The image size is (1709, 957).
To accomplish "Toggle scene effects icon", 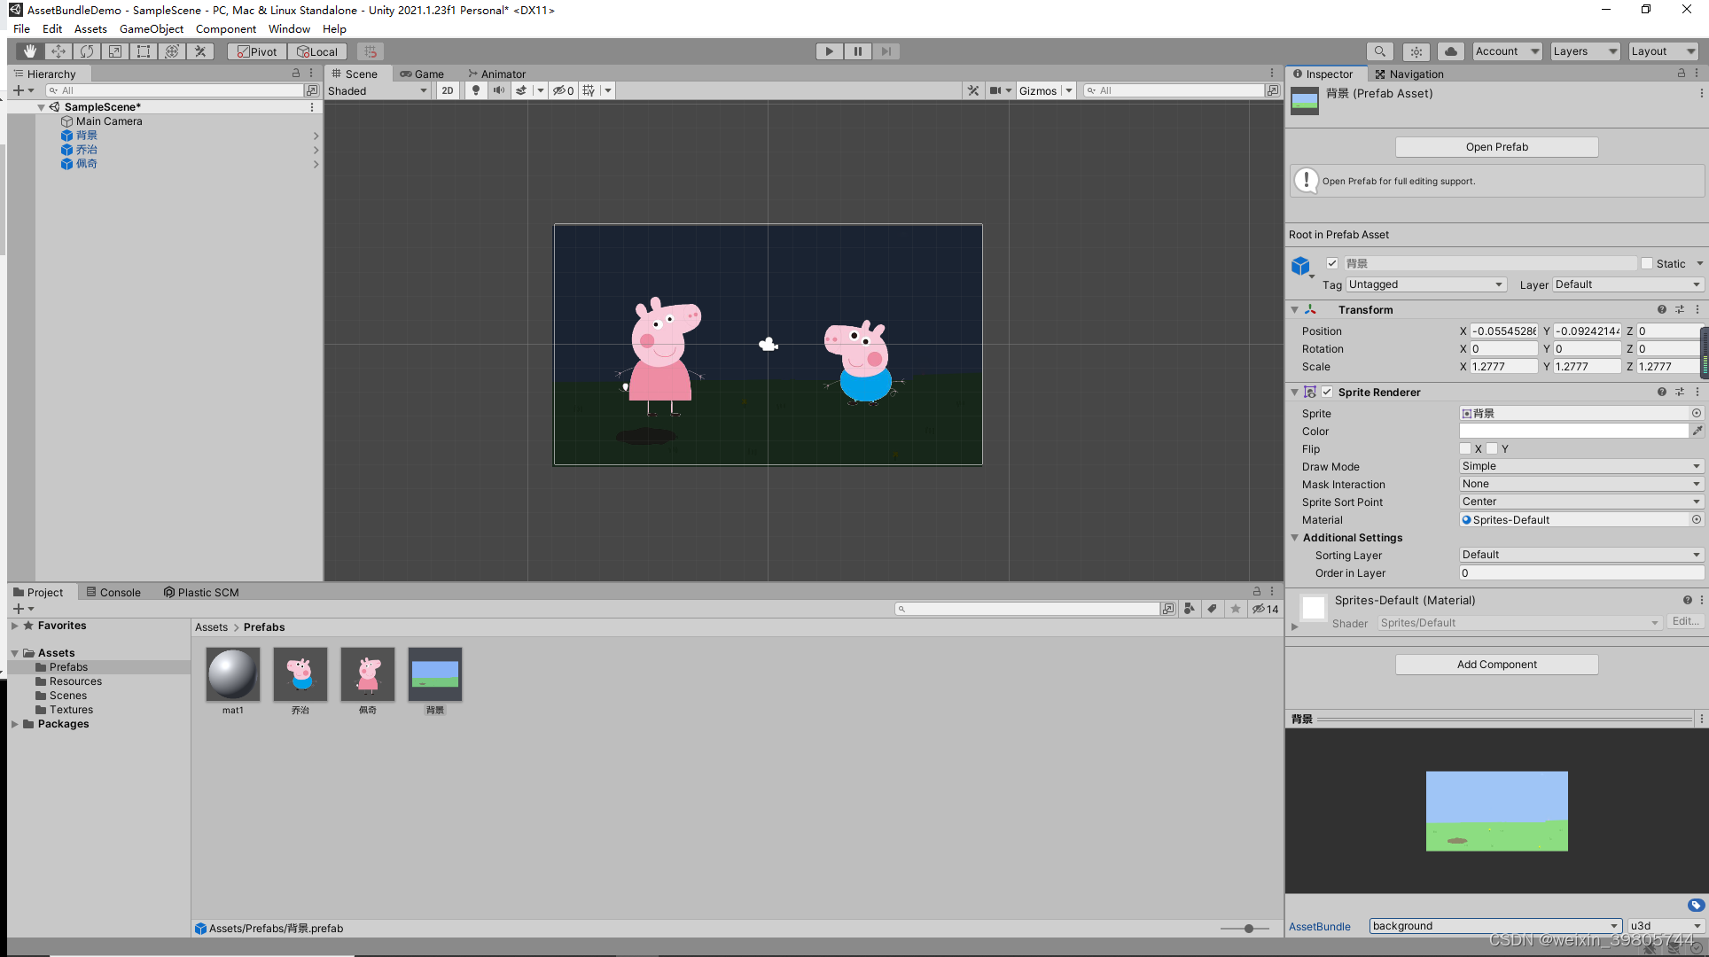I will tap(521, 90).
